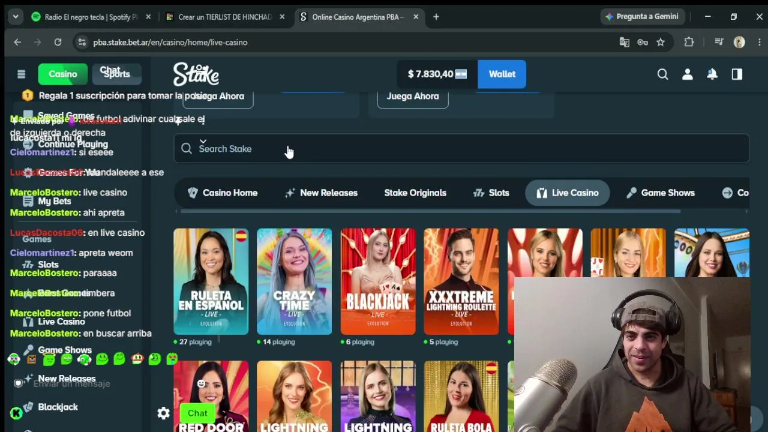Select the Slots category tab
768x432 pixels.
tap(491, 193)
